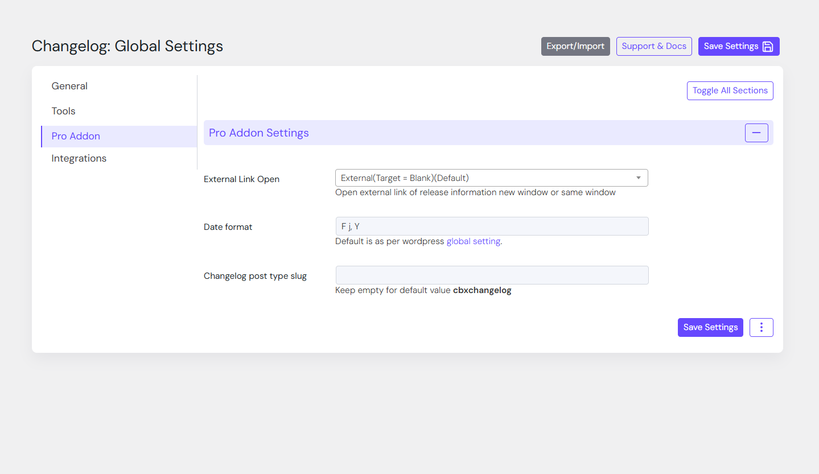Screen dimensions: 819x474
Task: Click the Changelog post type slug label
Action: [x=255, y=276]
